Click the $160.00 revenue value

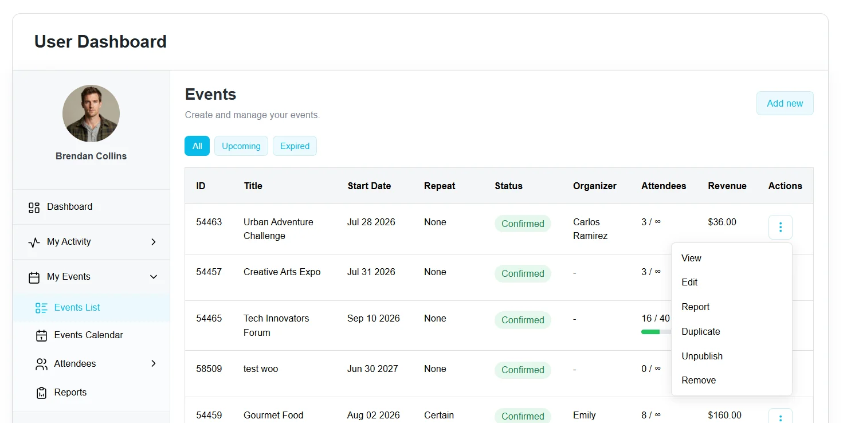pos(724,415)
